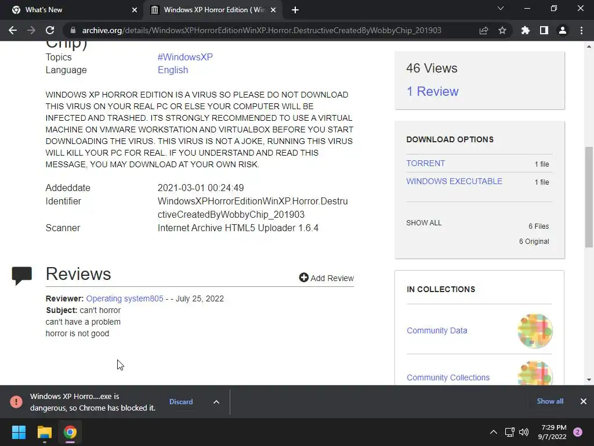Share this page via address bar icon
Image resolution: width=594 pixels, height=446 pixels.
484,30
